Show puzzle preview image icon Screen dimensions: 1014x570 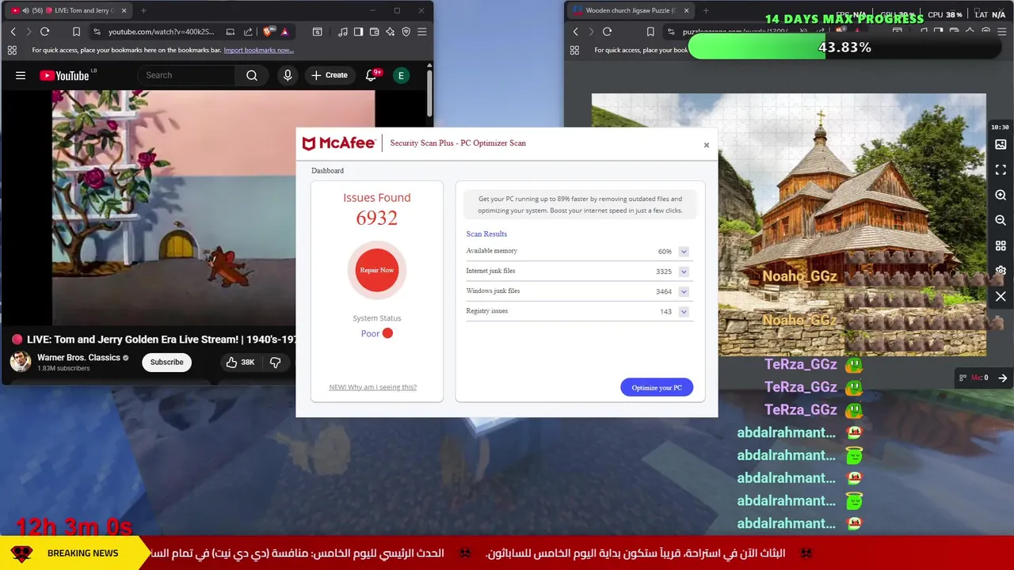point(1001,144)
